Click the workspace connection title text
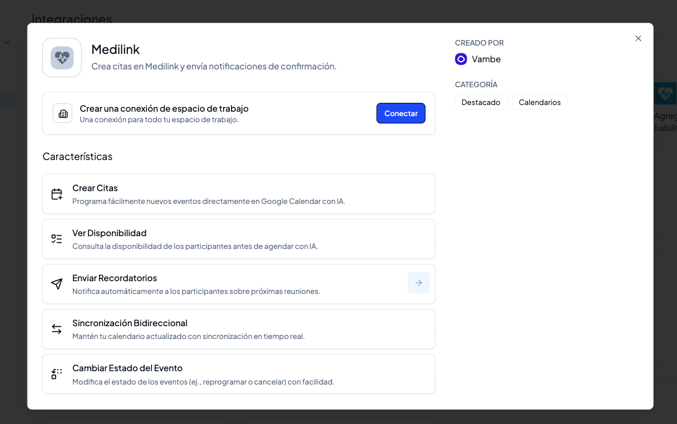This screenshot has width=677, height=424. click(164, 108)
